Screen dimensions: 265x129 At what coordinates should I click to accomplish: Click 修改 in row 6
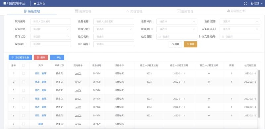pos(37,115)
